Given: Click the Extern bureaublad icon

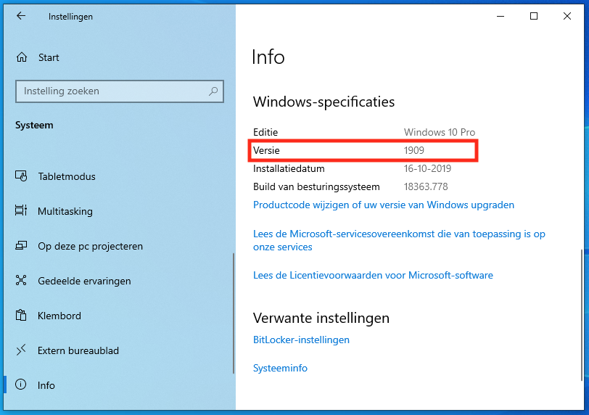Looking at the screenshot, I should 22,350.
